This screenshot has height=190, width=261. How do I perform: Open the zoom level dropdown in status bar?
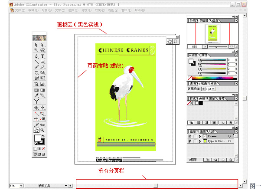point(22,186)
